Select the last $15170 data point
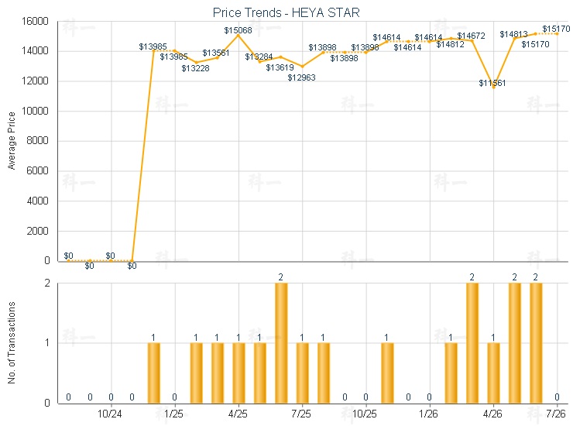 pos(557,33)
